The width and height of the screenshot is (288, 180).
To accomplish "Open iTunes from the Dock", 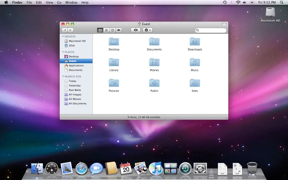I will pyautogui.click(x=156, y=169).
